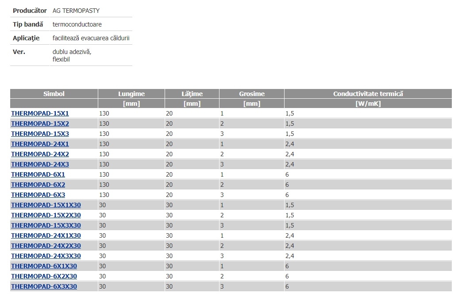Click the 2,4 conductivity cell for THERMOPAD-24X3X30
Viewport: 462px width, 297px height.
click(368, 256)
